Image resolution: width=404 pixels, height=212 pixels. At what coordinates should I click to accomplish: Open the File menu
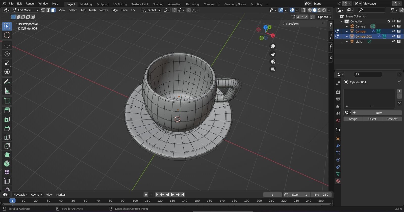[11, 4]
